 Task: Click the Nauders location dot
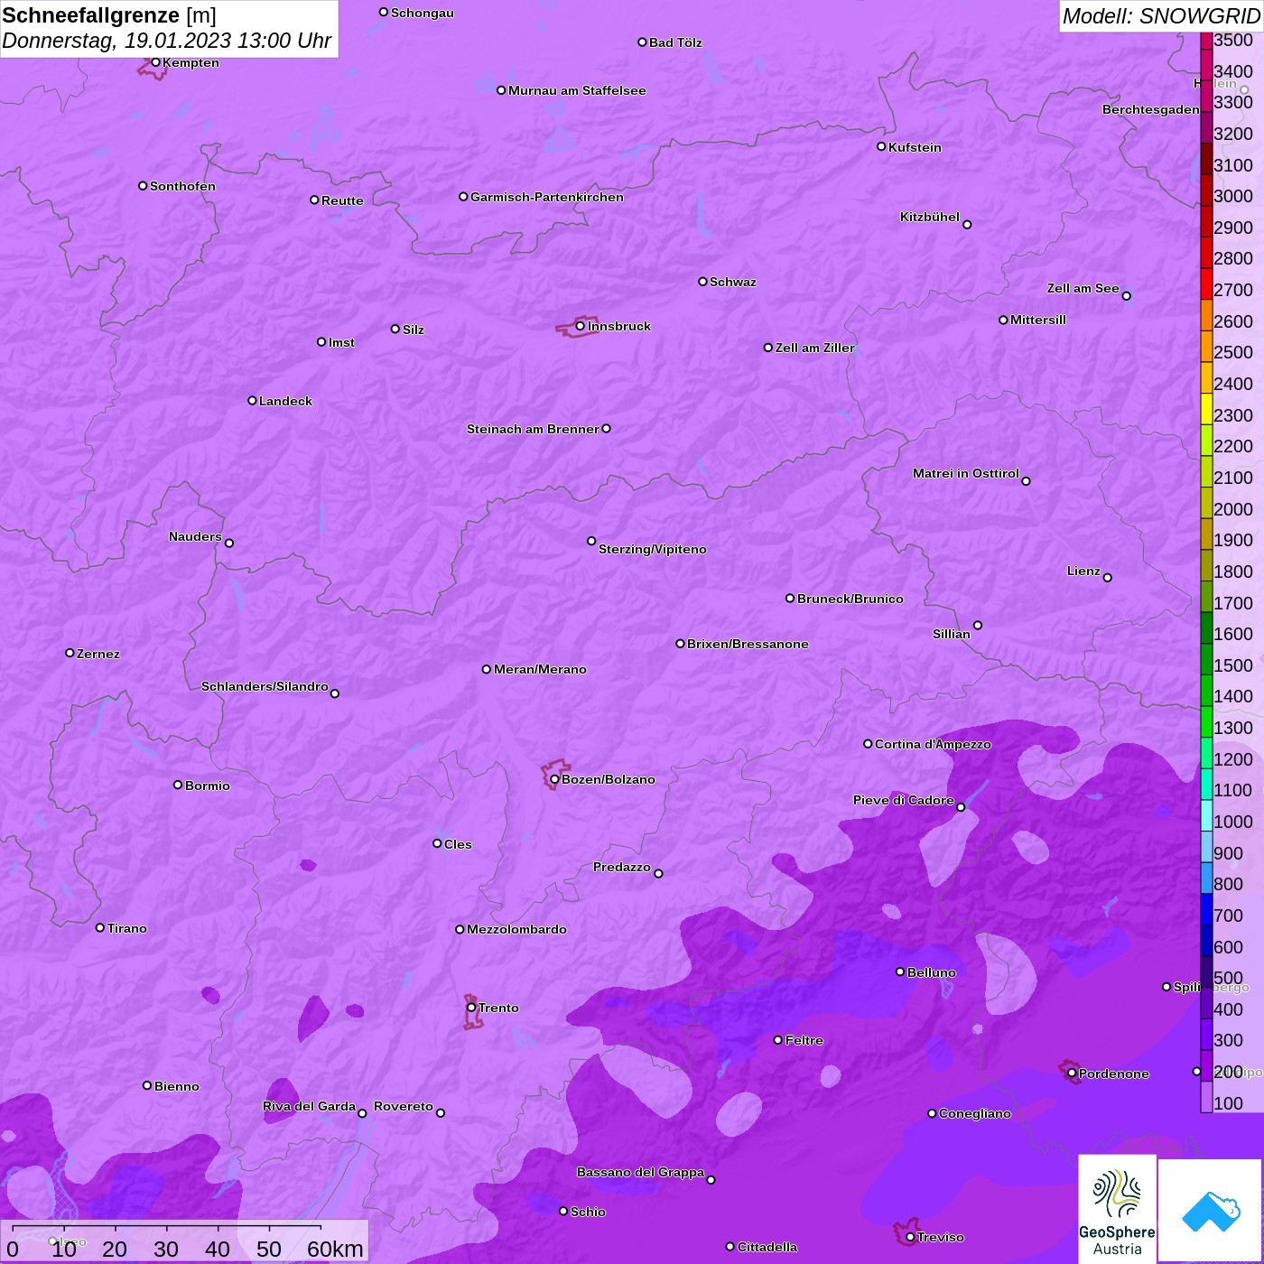229,543
